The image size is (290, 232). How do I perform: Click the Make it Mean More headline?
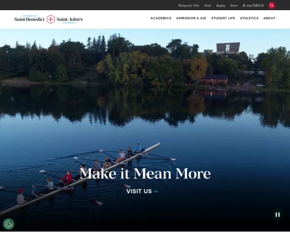click(145, 174)
